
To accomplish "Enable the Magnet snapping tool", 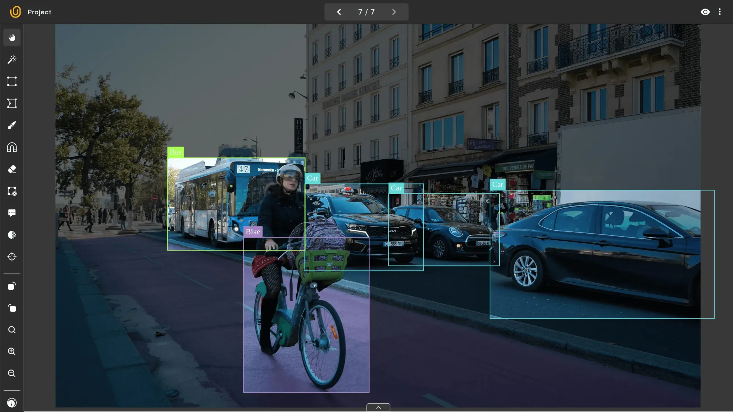I will 12,147.
